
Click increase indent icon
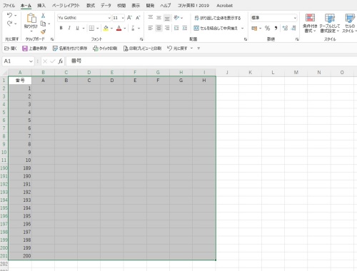[185, 28]
